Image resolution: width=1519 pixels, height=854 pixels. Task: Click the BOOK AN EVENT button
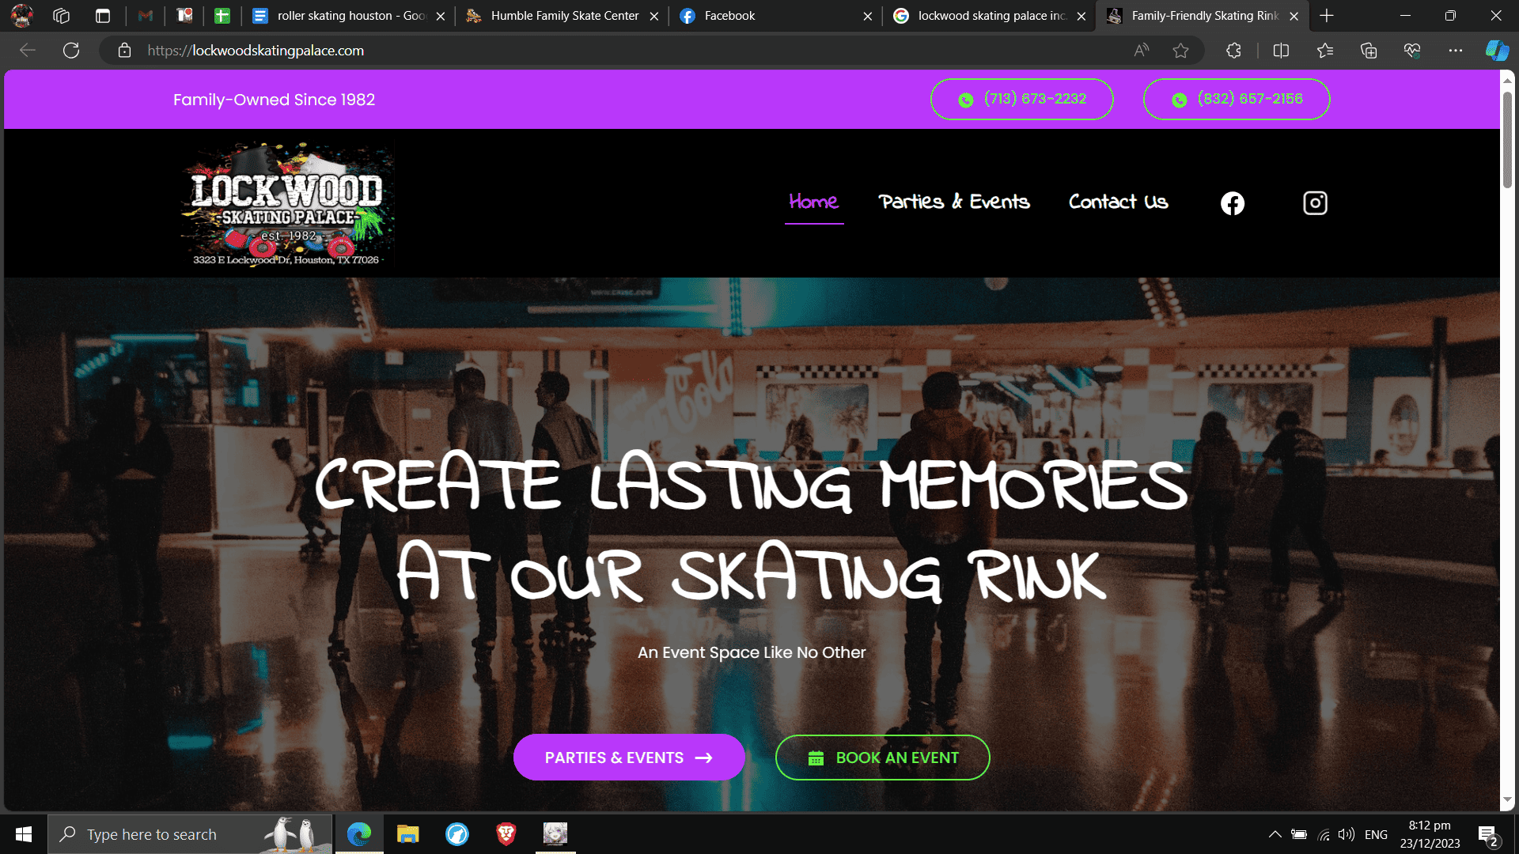tap(882, 757)
